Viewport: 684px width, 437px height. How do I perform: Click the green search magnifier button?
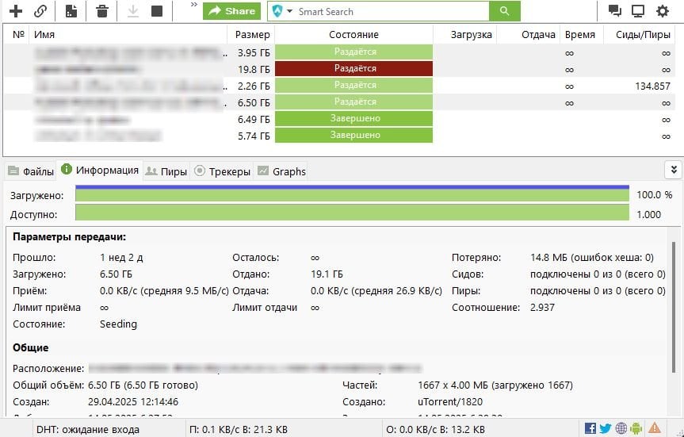505,11
